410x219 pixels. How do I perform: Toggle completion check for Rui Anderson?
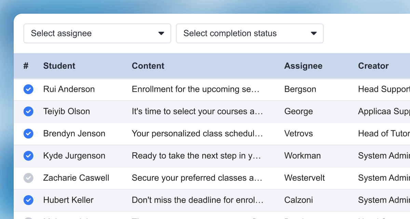tap(28, 89)
